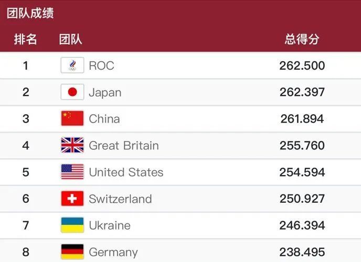Click the China flag icon
This screenshot has width=361, height=262.
pos(72,118)
